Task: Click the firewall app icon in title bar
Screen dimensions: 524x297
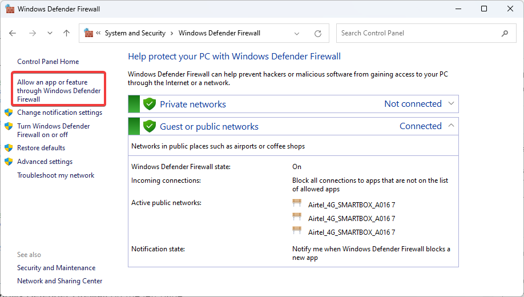Action: tap(10, 9)
